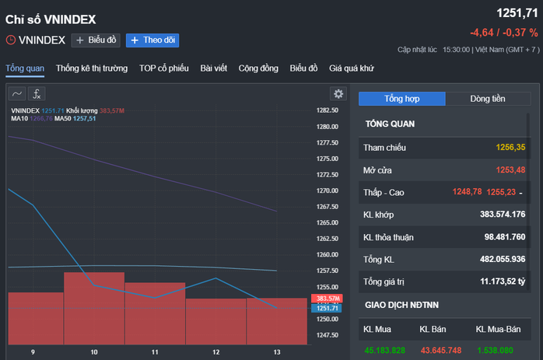Open the Giá quá khứ tab

coord(352,68)
